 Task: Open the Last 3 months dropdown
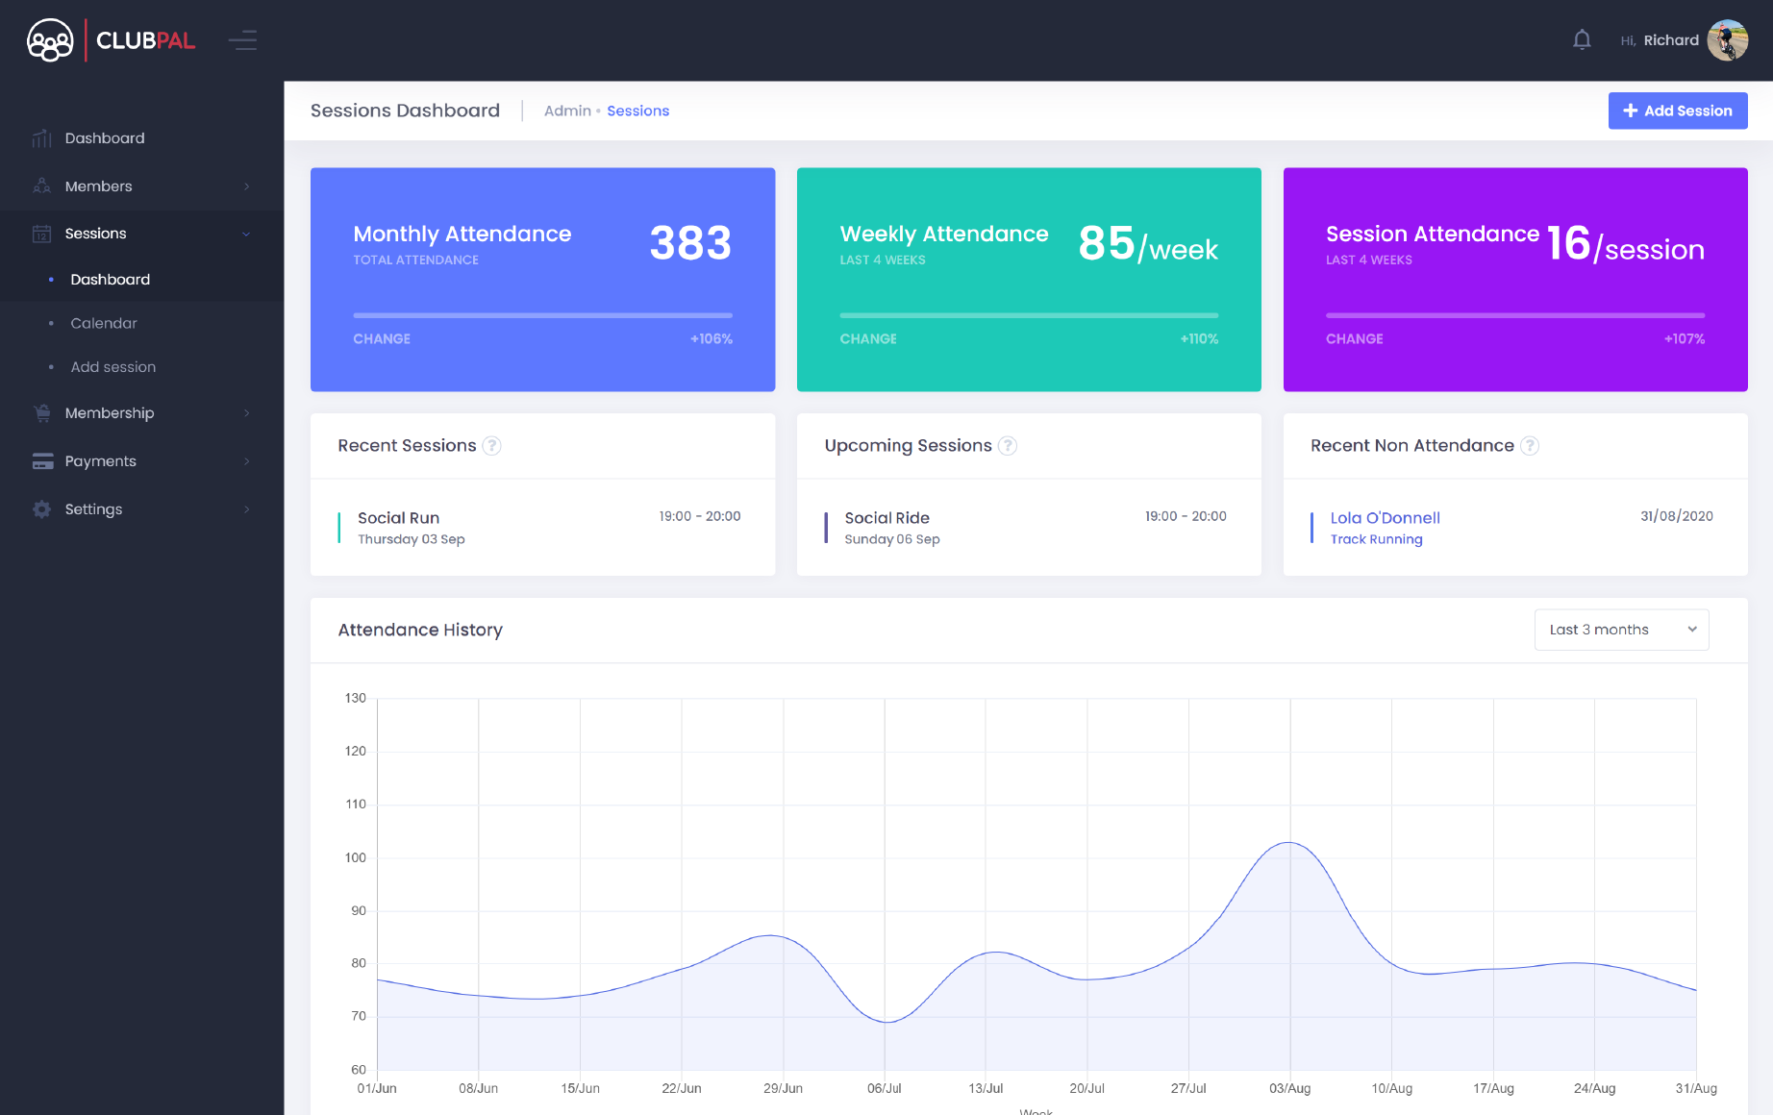pos(1621,630)
